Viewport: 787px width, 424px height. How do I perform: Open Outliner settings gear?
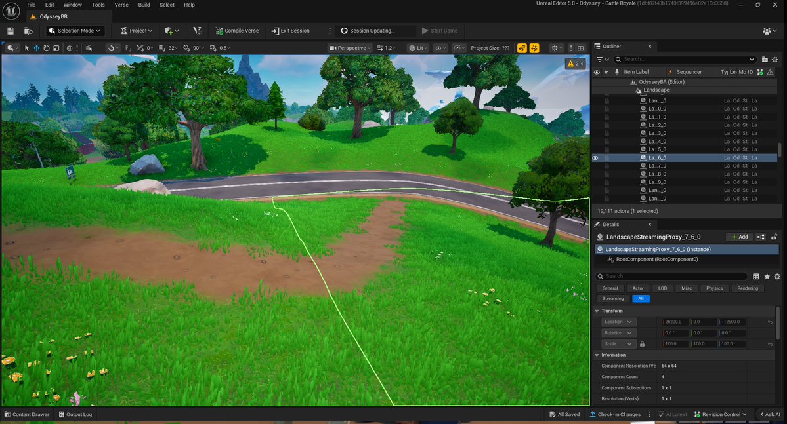coord(775,59)
